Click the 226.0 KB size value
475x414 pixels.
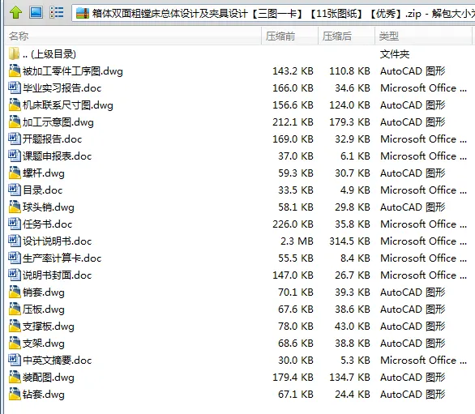pyautogui.click(x=293, y=224)
